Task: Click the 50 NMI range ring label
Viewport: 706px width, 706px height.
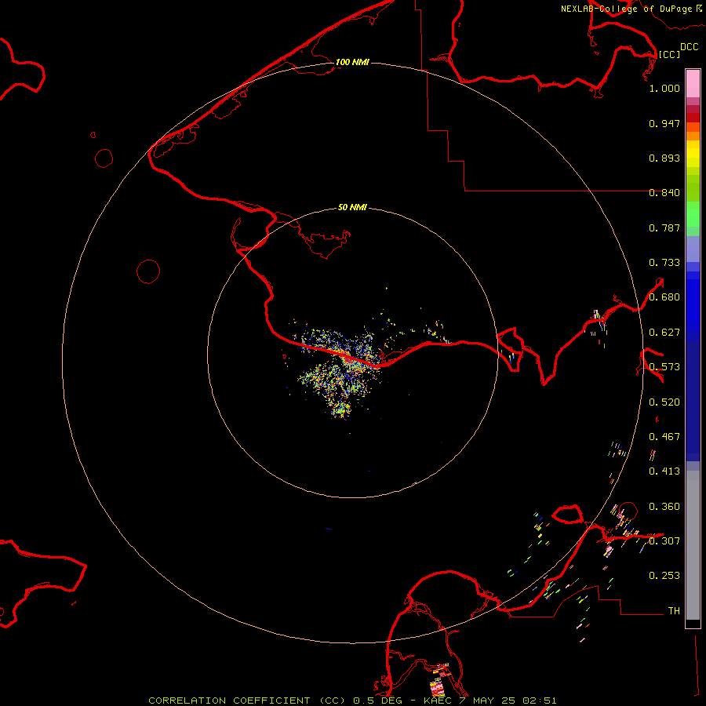Action: [352, 207]
